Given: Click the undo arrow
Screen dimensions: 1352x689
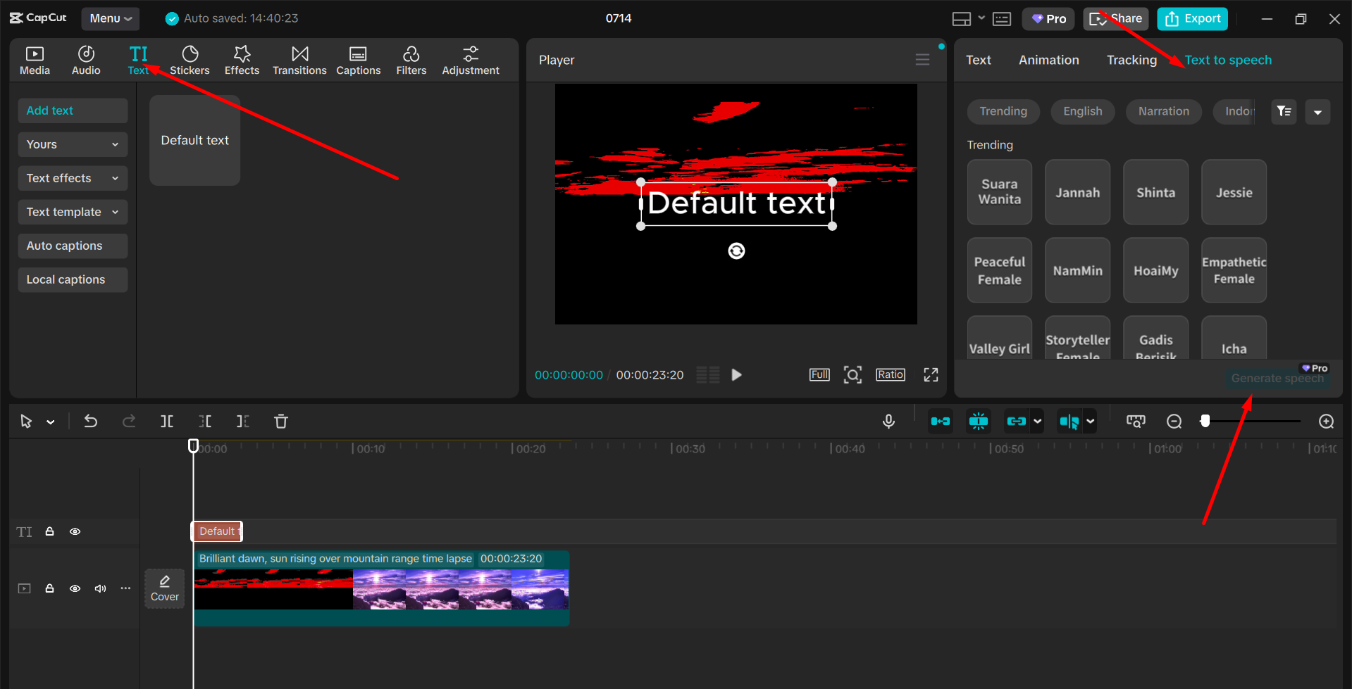Looking at the screenshot, I should (91, 421).
